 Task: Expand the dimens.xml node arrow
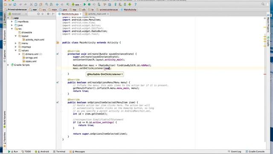tap(20, 54)
